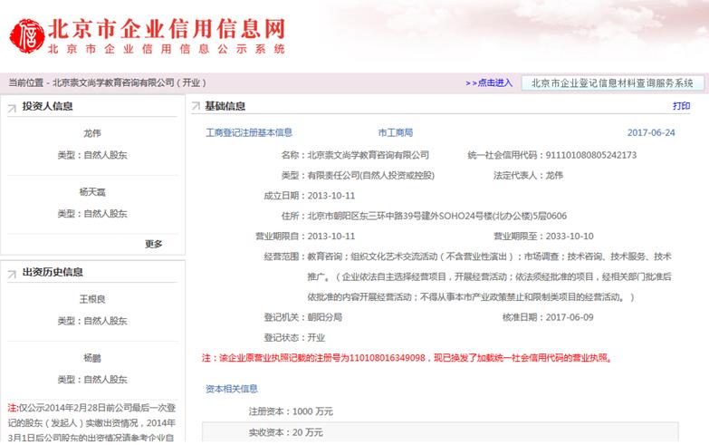
Task: Click the subtitle 北京市企业信用信息公示系统
Action: click(167, 49)
